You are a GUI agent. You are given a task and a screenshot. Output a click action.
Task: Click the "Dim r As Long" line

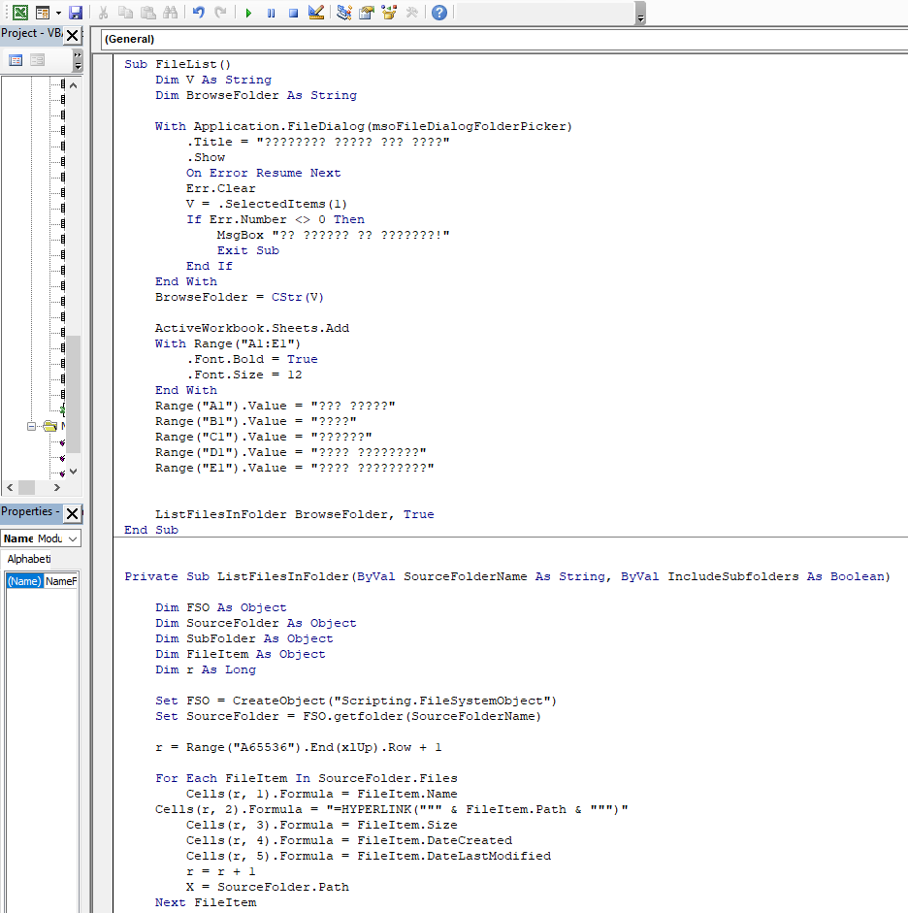point(206,669)
